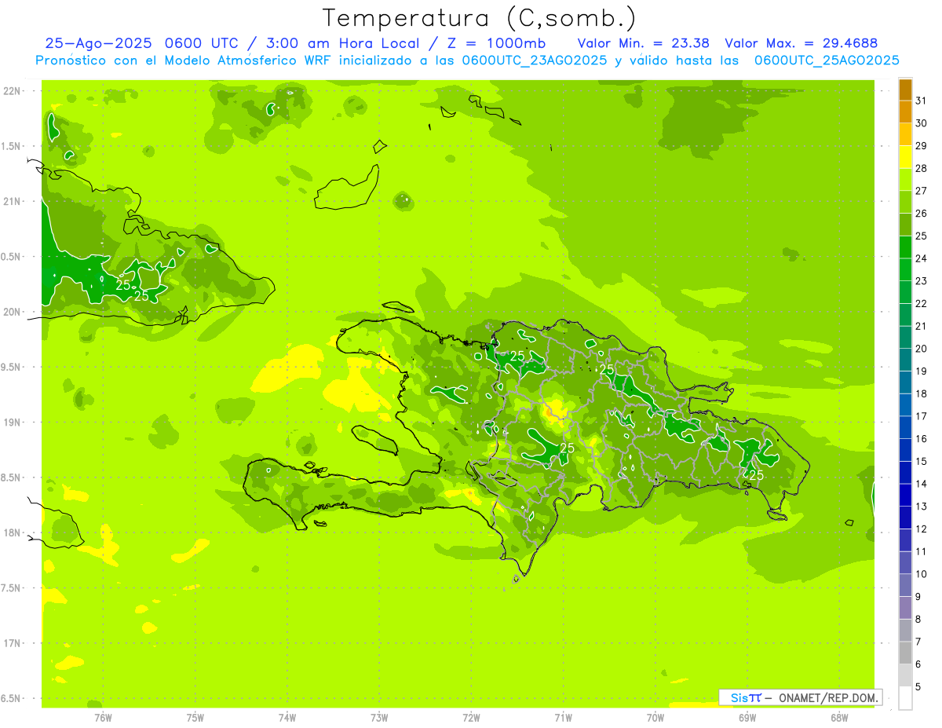This screenshot has width=942, height=728.
Task: Pick the white swatch below legend 5
Action: tap(905, 697)
